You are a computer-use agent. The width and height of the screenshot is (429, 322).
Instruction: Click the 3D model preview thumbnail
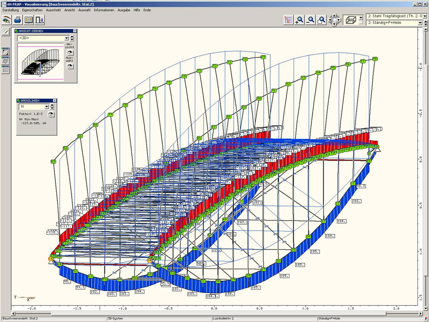pyautogui.click(x=40, y=63)
